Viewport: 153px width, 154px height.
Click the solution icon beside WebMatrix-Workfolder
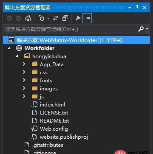click(x=11, y=40)
